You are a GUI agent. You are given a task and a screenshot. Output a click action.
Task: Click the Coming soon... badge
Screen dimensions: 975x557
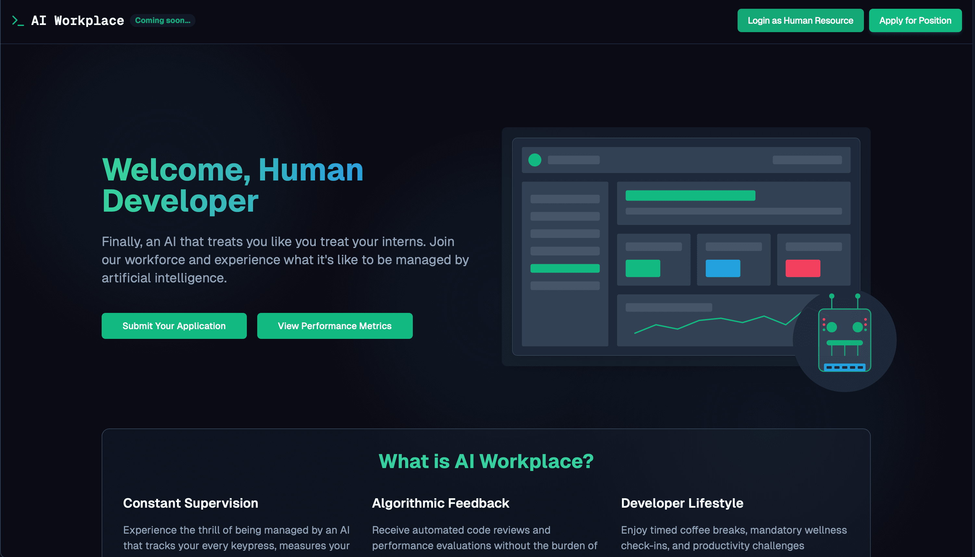point(162,21)
